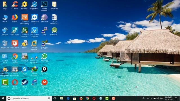Select the Steam desktop shortcut
Viewport: 180px width, 101px height.
click(x=24, y=84)
